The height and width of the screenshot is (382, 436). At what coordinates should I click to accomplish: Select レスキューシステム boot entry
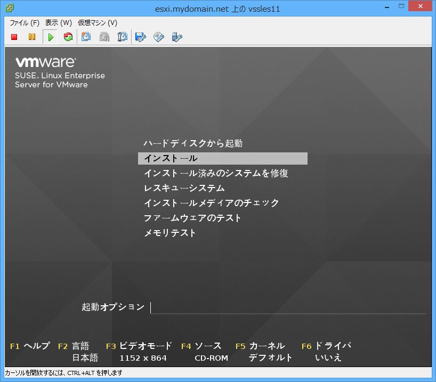184,188
